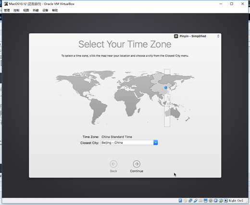This screenshot has height=205, width=250.
Task: Click the Right Ctrl host key label
Action: coord(236,200)
